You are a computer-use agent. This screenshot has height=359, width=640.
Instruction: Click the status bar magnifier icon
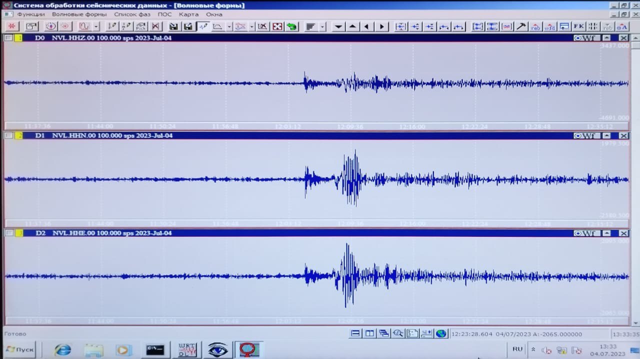398,333
